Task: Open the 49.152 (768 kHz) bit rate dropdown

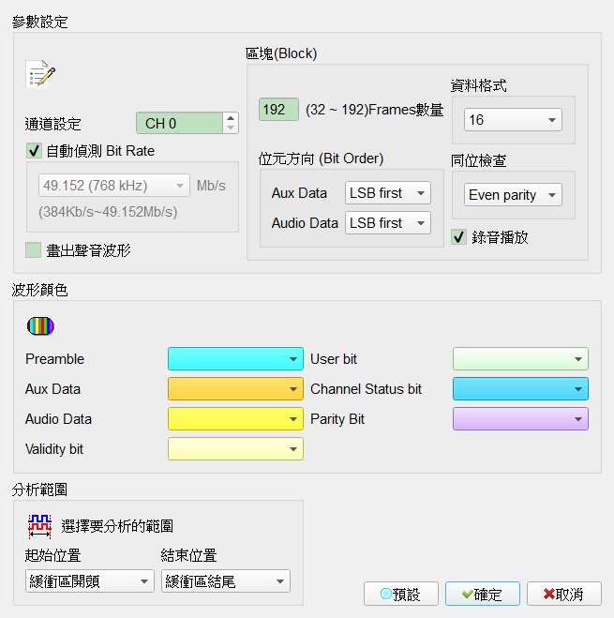Action: tap(114, 186)
